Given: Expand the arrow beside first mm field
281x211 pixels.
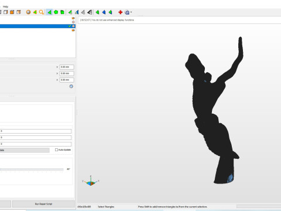Looking at the screenshot, I should (x=57, y=67).
